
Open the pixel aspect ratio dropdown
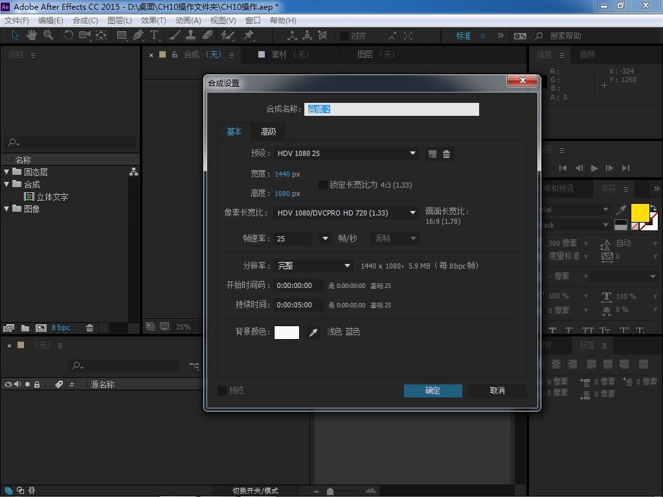(346, 213)
